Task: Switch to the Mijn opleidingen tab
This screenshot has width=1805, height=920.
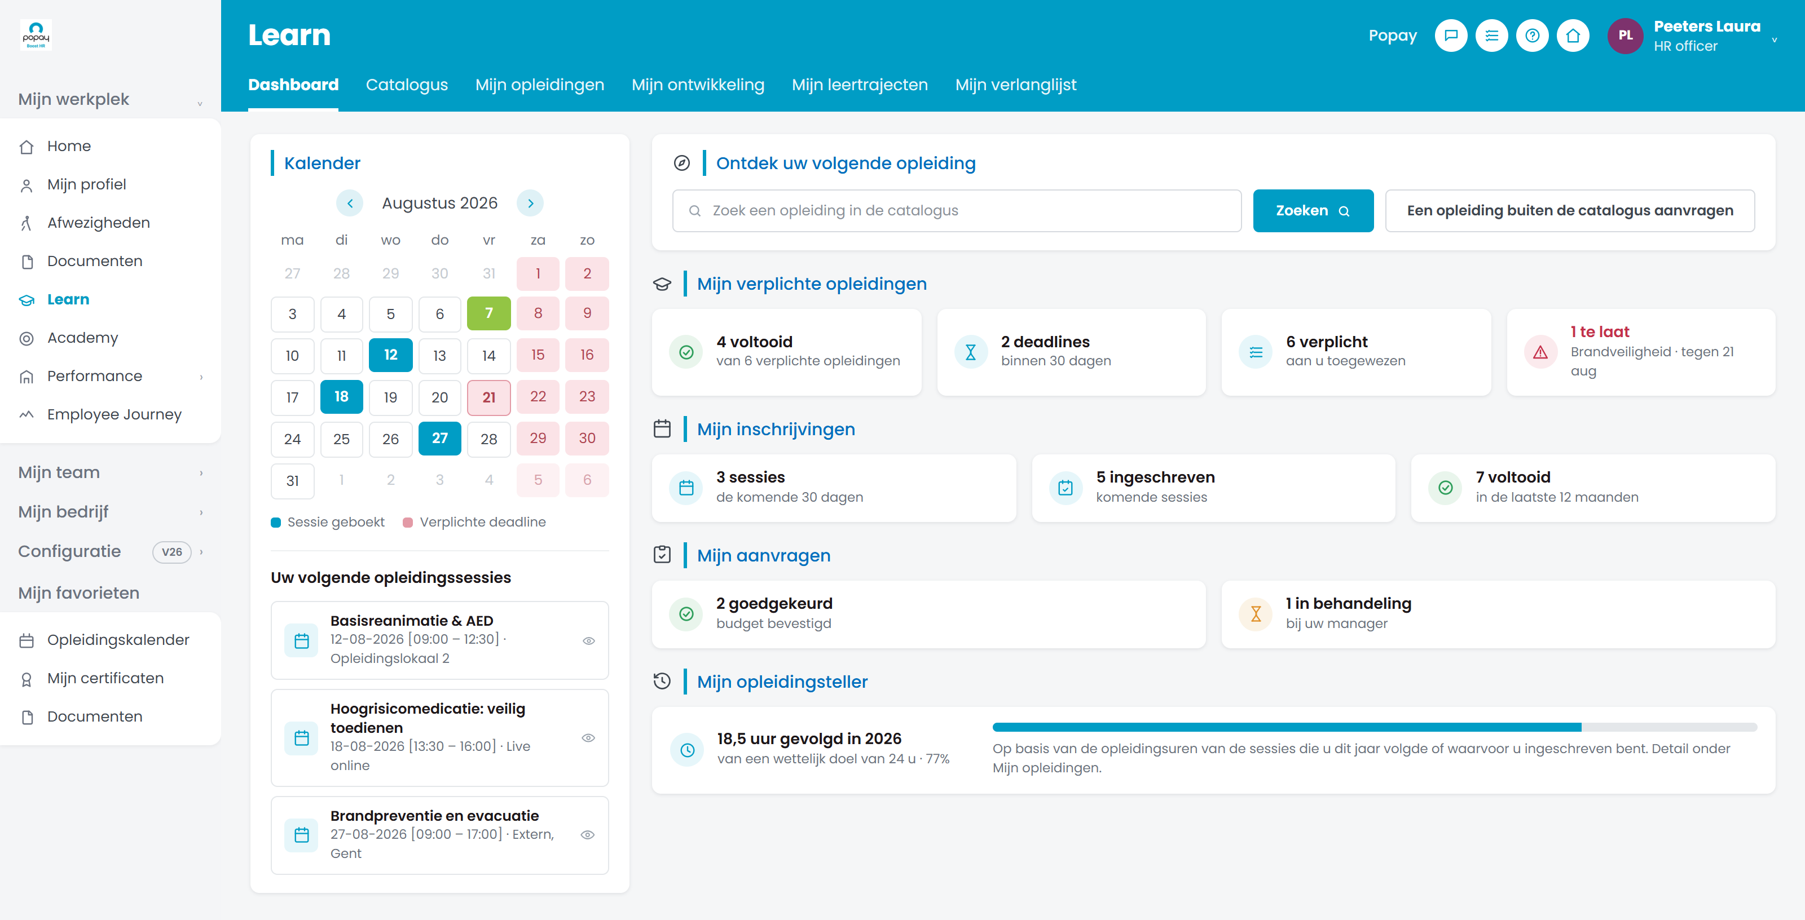Action: (540, 85)
